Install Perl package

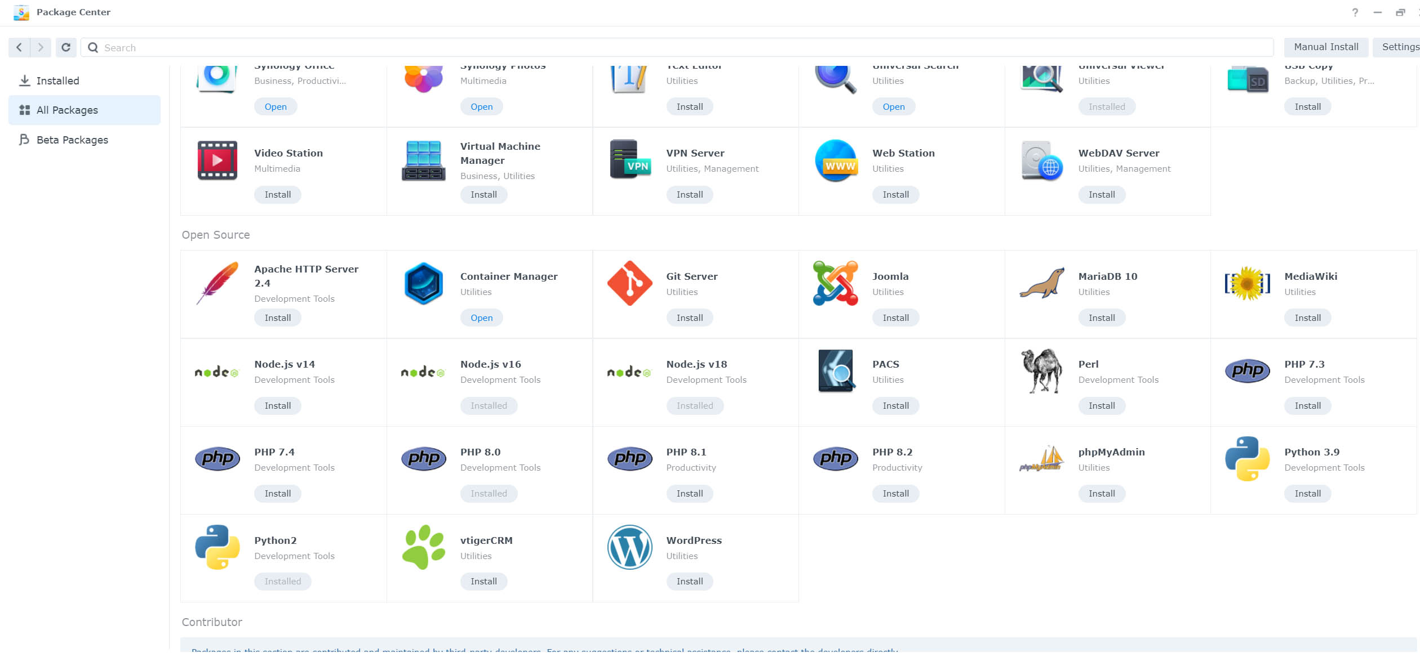1102,406
